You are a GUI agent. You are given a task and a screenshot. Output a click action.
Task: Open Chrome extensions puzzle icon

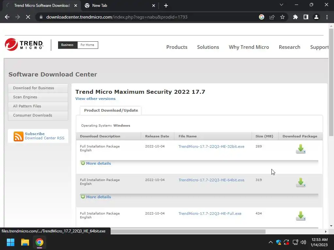[x=296, y=17]
